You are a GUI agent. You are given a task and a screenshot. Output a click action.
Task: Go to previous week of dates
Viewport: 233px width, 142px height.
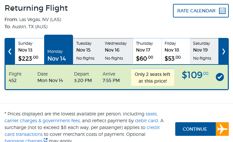coord(10,52)
